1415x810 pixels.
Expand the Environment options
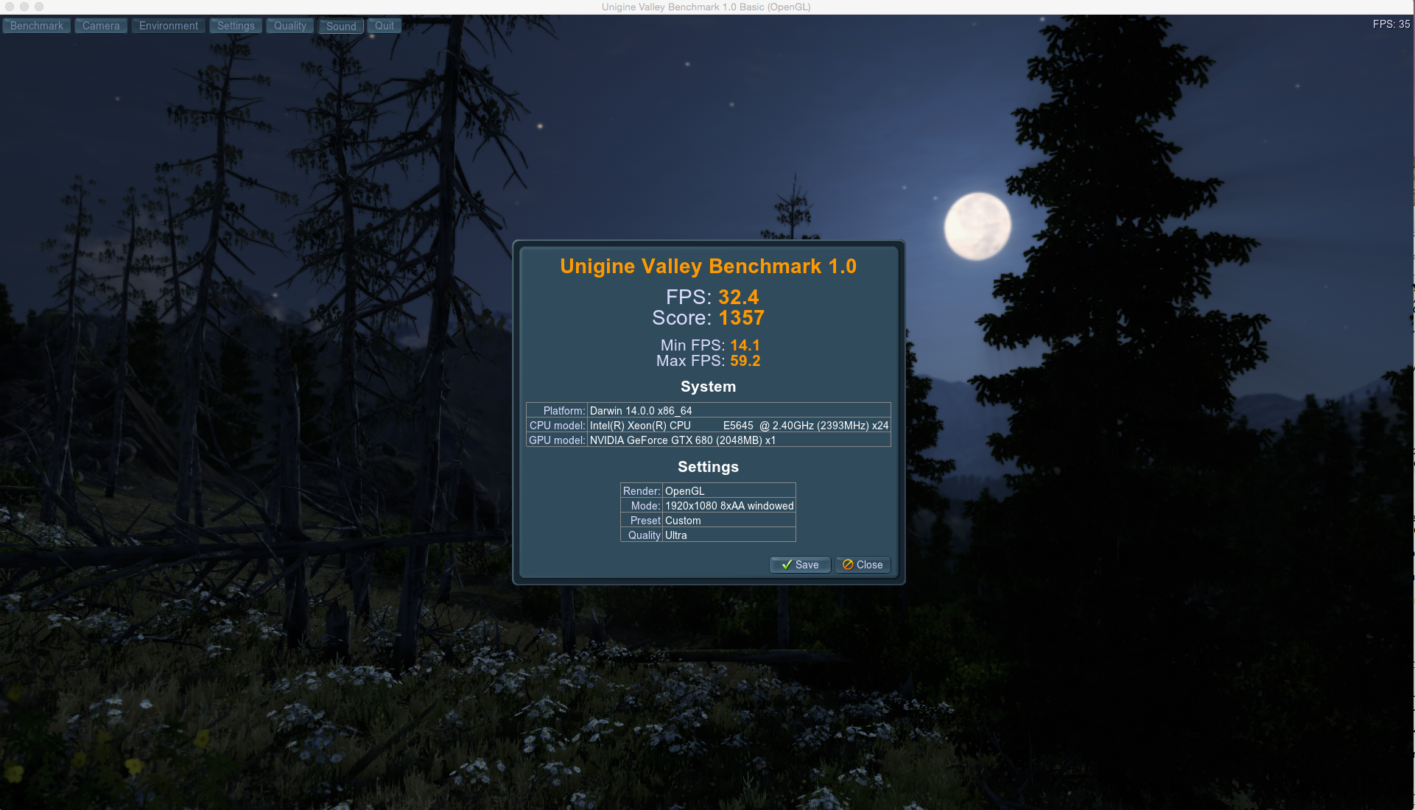pos(169,26)
